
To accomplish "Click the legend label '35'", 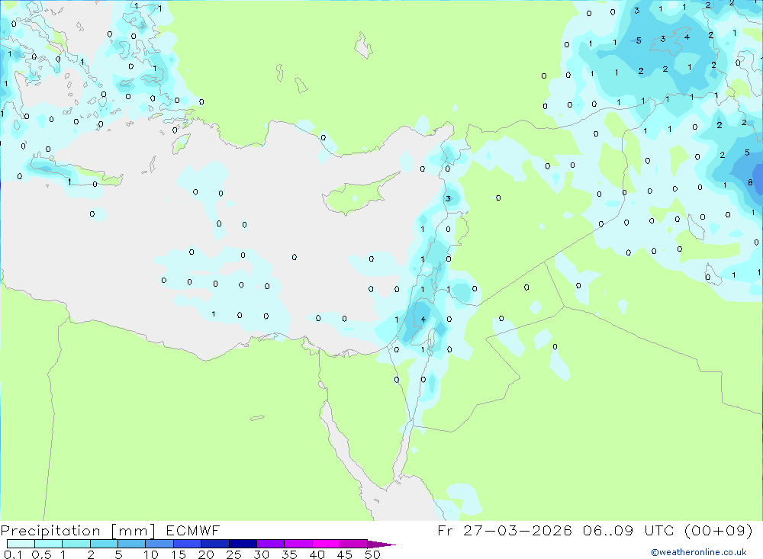I will [x=289, y=554].
